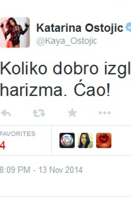View the favoriter avatar with colorful ball logo

point(67,140)
